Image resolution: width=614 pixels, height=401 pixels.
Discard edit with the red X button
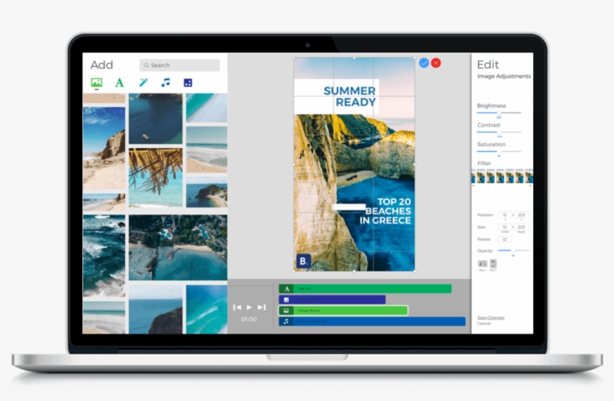pos(436,64)
